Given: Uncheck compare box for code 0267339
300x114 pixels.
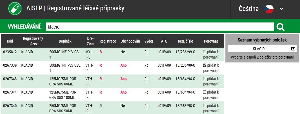Looking at the screenshot, I should [204, 65].
